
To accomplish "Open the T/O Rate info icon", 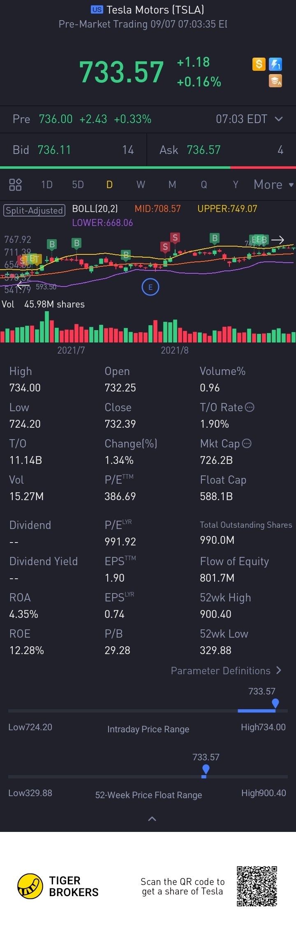I will pyautogui.click(x=250, y=407).
